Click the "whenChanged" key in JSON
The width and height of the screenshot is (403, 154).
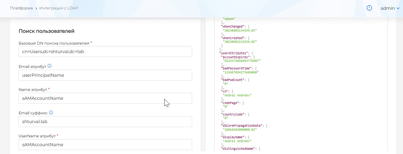[x=233, y=27]
